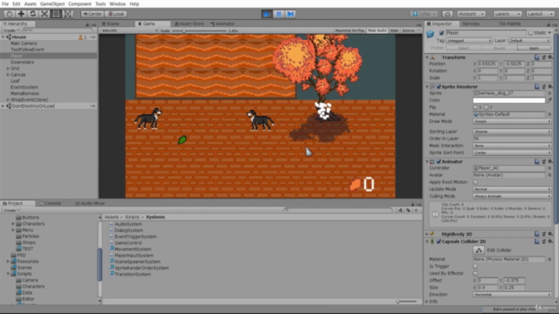The width and height of the screenshot is (559, 314).
Task: Open Culling Mode dropdown
Action: [512, 196]
